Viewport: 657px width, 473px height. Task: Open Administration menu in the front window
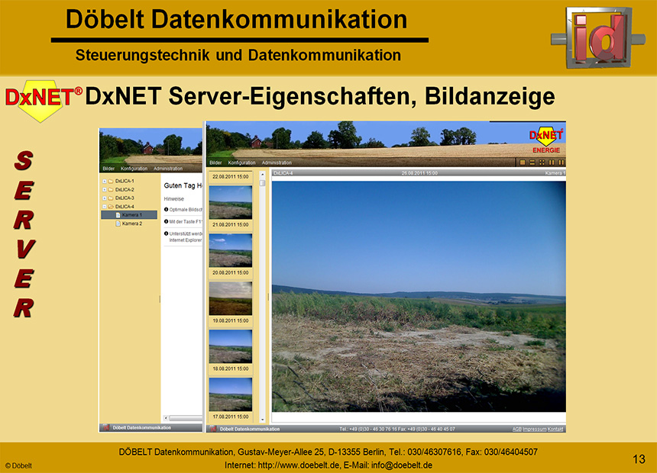click(x=277, y=162)
